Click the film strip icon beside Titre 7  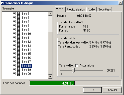[18, 22]
